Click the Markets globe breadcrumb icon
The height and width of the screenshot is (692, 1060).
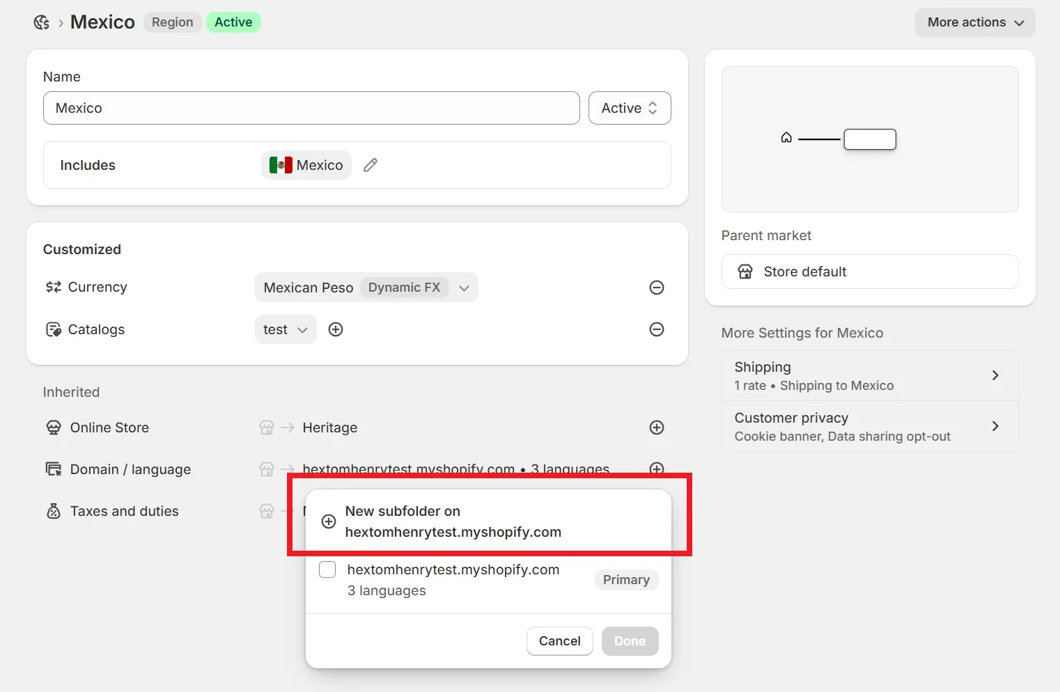[x=42, y=22]
